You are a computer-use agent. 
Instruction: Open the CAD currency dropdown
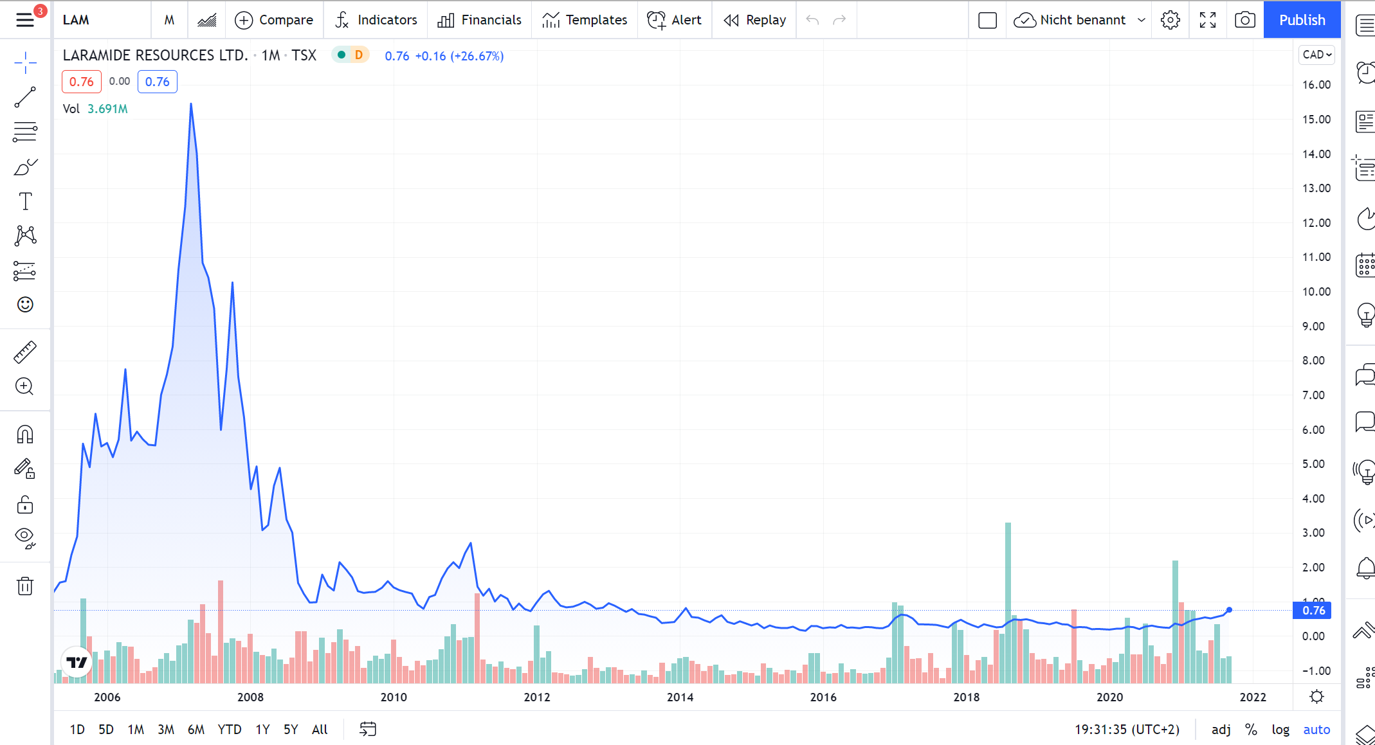pyautogui.click(x=1316, y=55)
